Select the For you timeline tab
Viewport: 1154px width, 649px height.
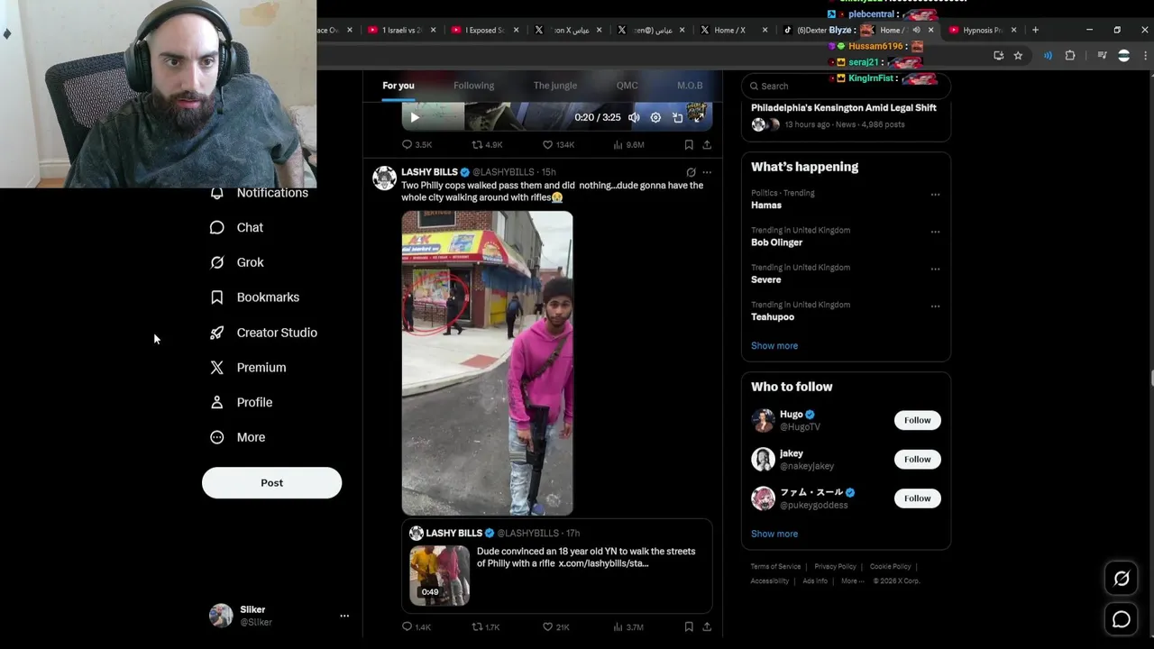point(398,86)
